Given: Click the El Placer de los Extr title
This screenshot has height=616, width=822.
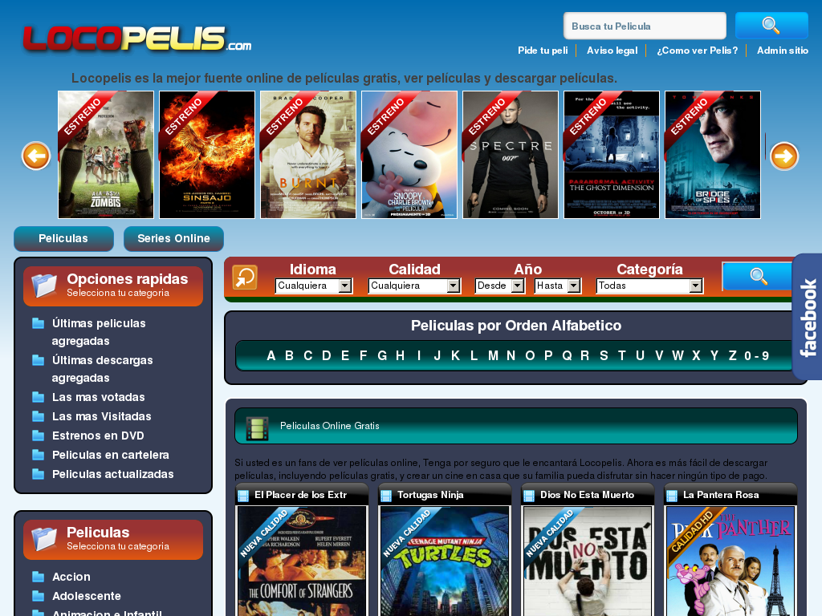Looking at the screenshot, I should (300, 495).
